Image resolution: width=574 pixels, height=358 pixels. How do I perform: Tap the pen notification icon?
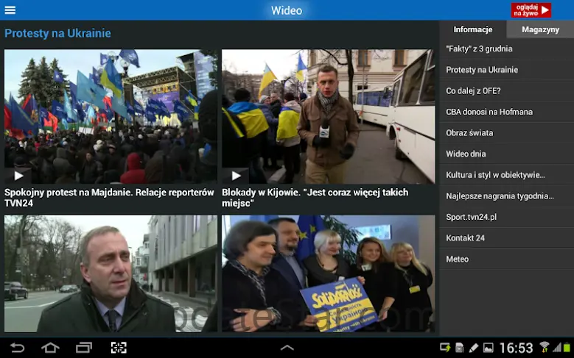tap(473, 348)
